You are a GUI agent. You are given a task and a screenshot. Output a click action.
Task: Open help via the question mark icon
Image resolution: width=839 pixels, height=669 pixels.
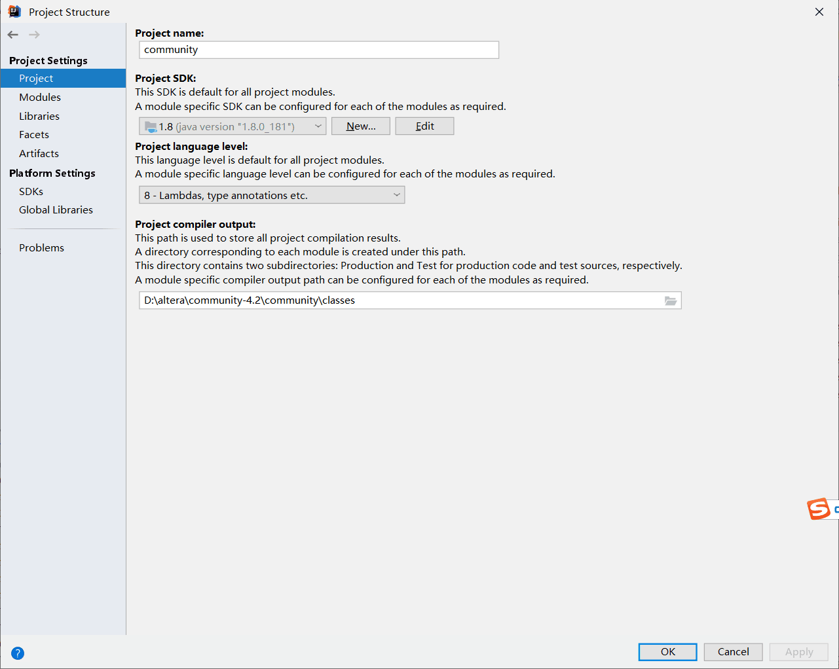18,653
